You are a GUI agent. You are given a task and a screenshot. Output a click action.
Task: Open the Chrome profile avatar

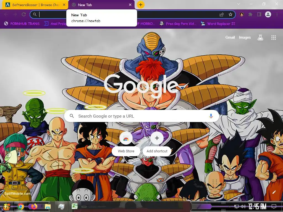[268, 14]
